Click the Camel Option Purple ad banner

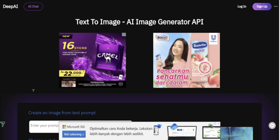click(92, 60)
